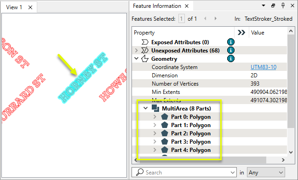298x180 pixels.
Task: Open the panel options dropdown triangle
Action: [x=264, y=6]
